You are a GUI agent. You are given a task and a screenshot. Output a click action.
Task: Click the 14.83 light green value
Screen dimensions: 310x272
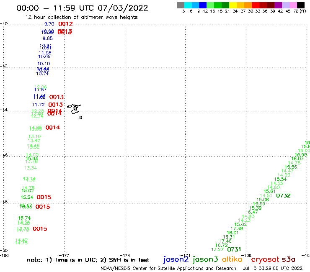point(248,216)
